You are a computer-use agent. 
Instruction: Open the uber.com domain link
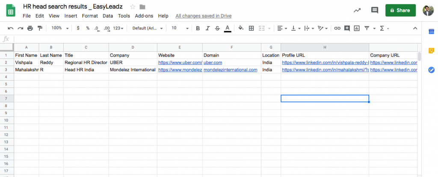213,63
